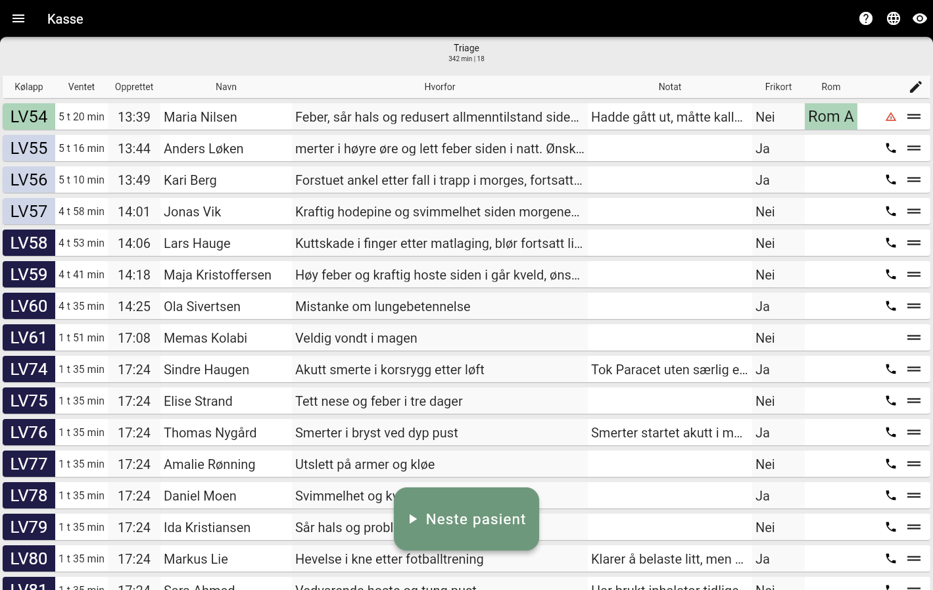
Task: Click the reason 'Mistanke om lungebetennelse'
Action: (x=383, y=307)
